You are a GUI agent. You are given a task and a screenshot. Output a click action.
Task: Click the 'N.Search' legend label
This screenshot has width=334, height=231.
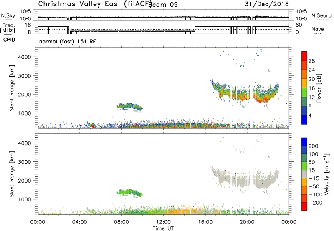pyautogui.click(x=322, y=15)
